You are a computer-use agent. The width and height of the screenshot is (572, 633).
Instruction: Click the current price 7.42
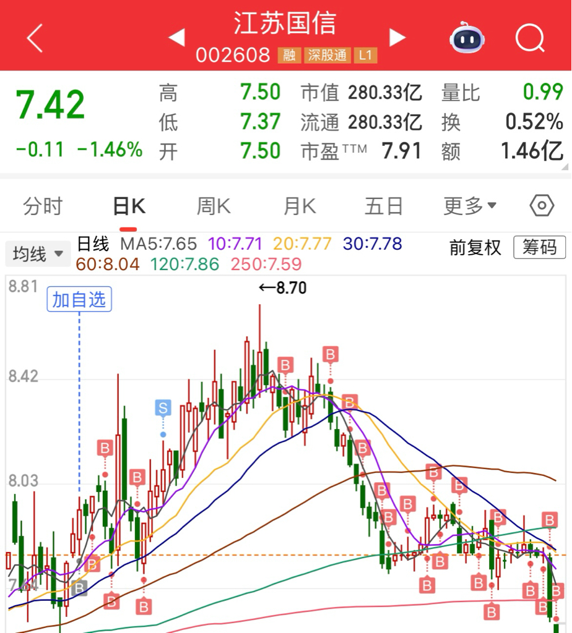tap(50, 105)
